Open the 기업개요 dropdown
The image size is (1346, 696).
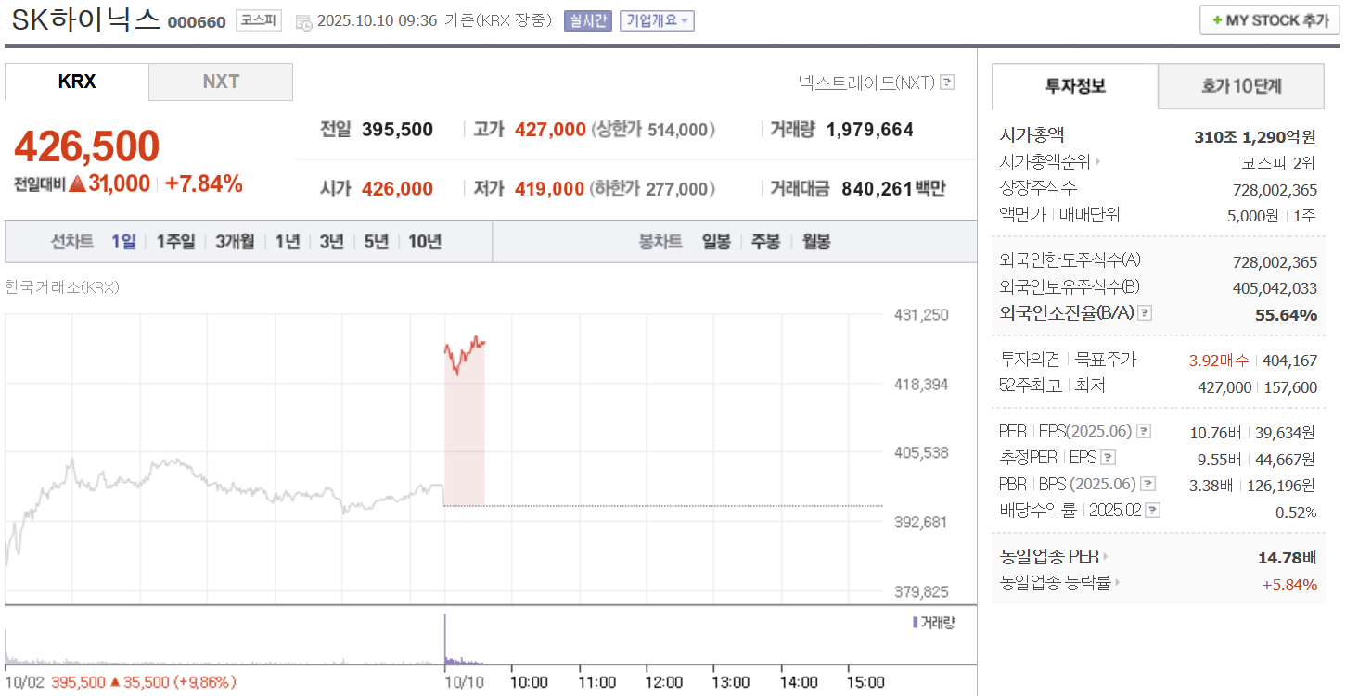coord(656,19)
